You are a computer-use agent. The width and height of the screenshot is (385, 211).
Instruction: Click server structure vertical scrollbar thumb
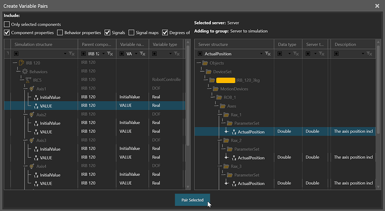[x=378, y=90]
